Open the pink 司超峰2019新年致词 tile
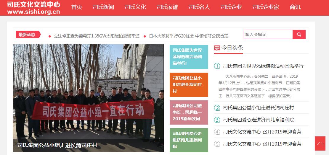Screen dimensions: 329x155 click(189, 112)
